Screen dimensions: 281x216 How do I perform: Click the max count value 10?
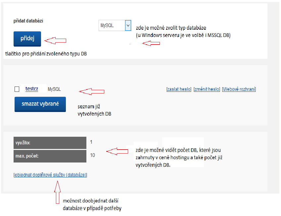92,155
